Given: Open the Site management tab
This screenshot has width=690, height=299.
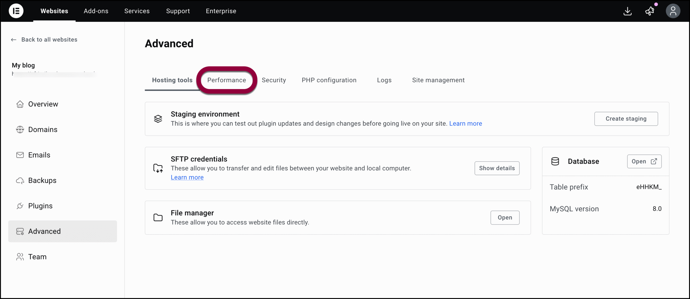Looking at the screenshot, I should pyautogui.click(x=438, y=80).
